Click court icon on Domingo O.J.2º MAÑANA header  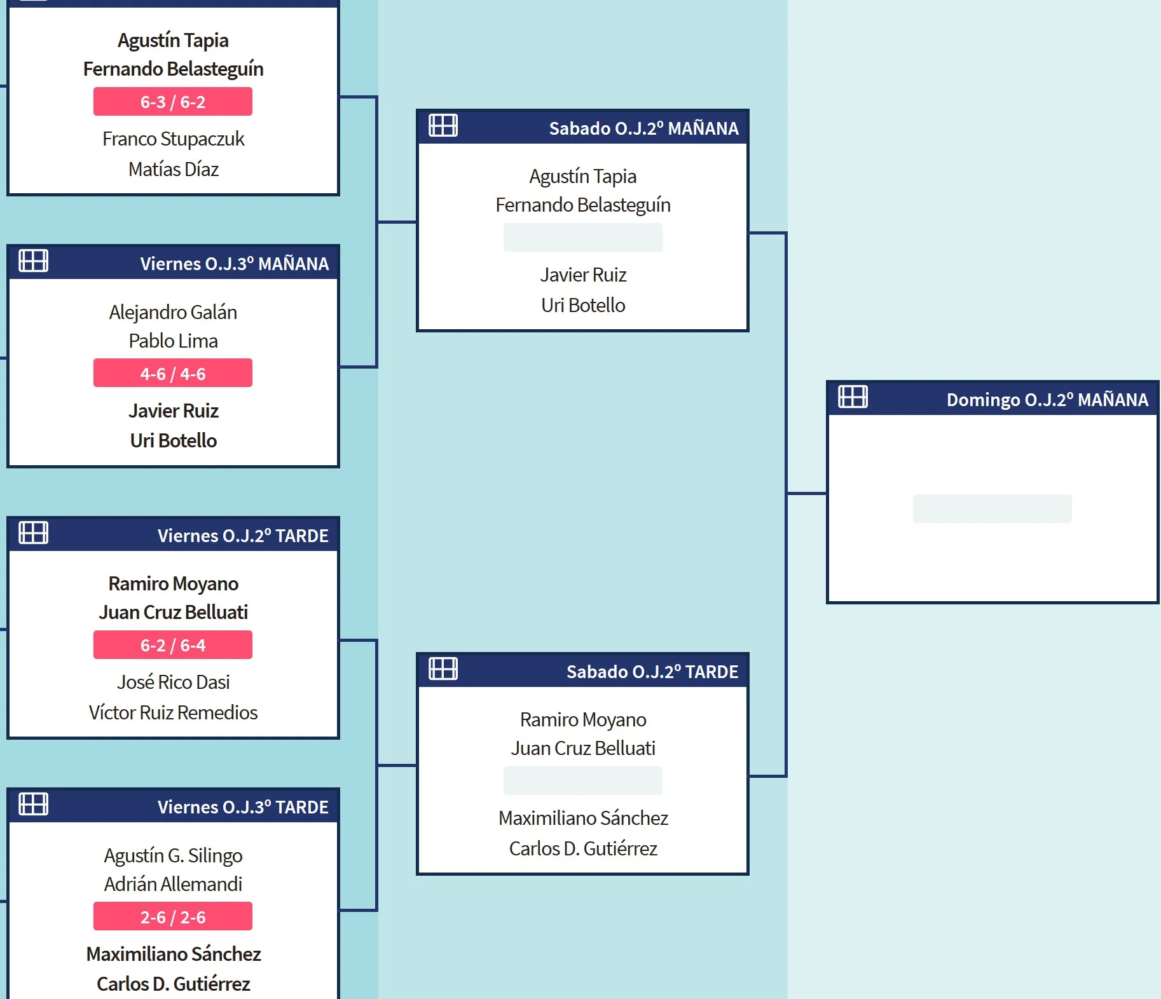853,397
